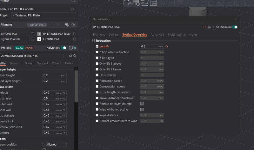Open the Seam position Aligned dropdown
This screenshot has width=254, height=150.
[54, 145]
